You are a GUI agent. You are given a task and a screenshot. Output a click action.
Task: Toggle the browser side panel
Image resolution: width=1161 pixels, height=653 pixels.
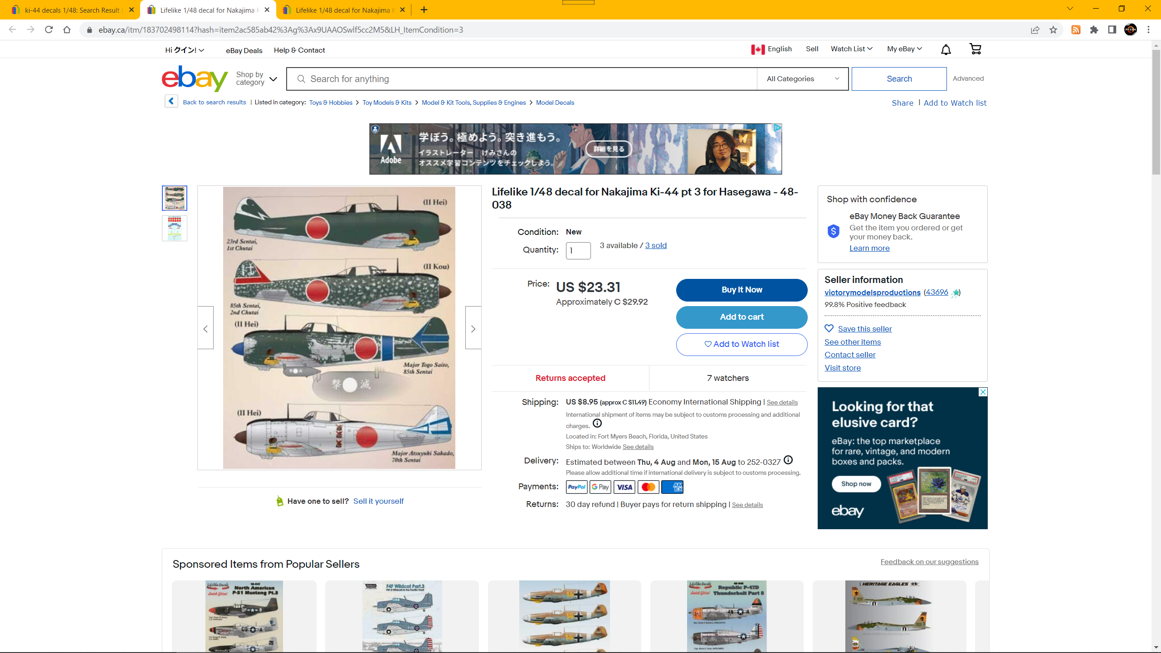click(1112, 30)
